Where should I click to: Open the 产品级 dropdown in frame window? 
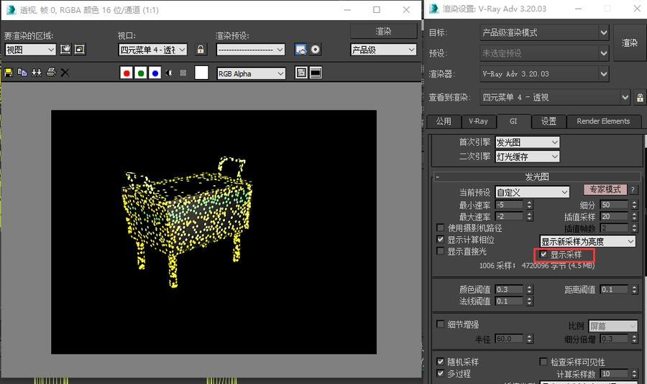pos(383,50)
